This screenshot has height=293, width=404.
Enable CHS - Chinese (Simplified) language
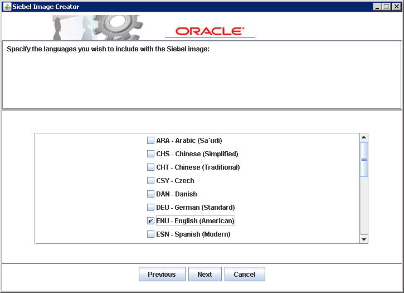[x=150, y=154]
